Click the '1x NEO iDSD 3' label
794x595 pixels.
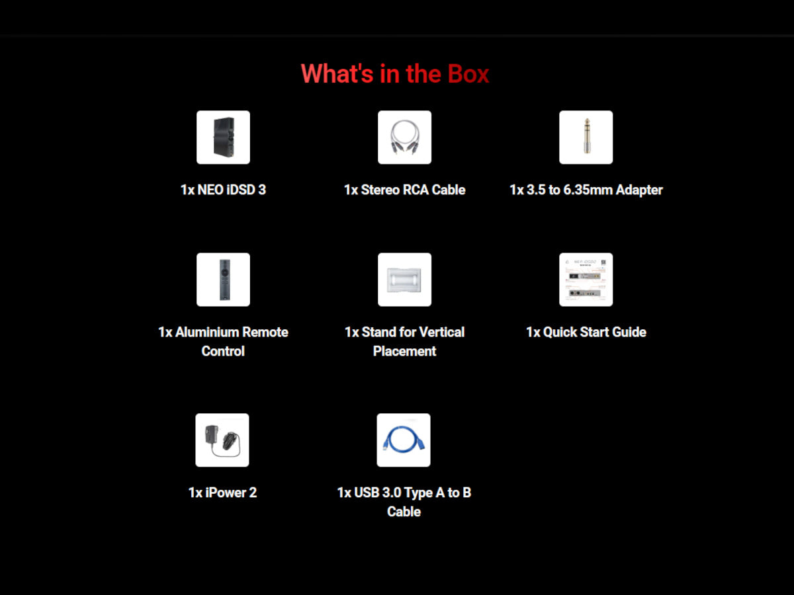pos(223,190)
